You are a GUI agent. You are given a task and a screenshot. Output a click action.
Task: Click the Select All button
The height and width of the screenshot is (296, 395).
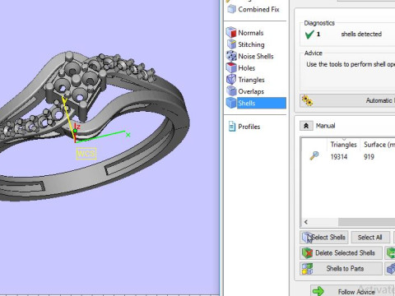click(370, 238)
